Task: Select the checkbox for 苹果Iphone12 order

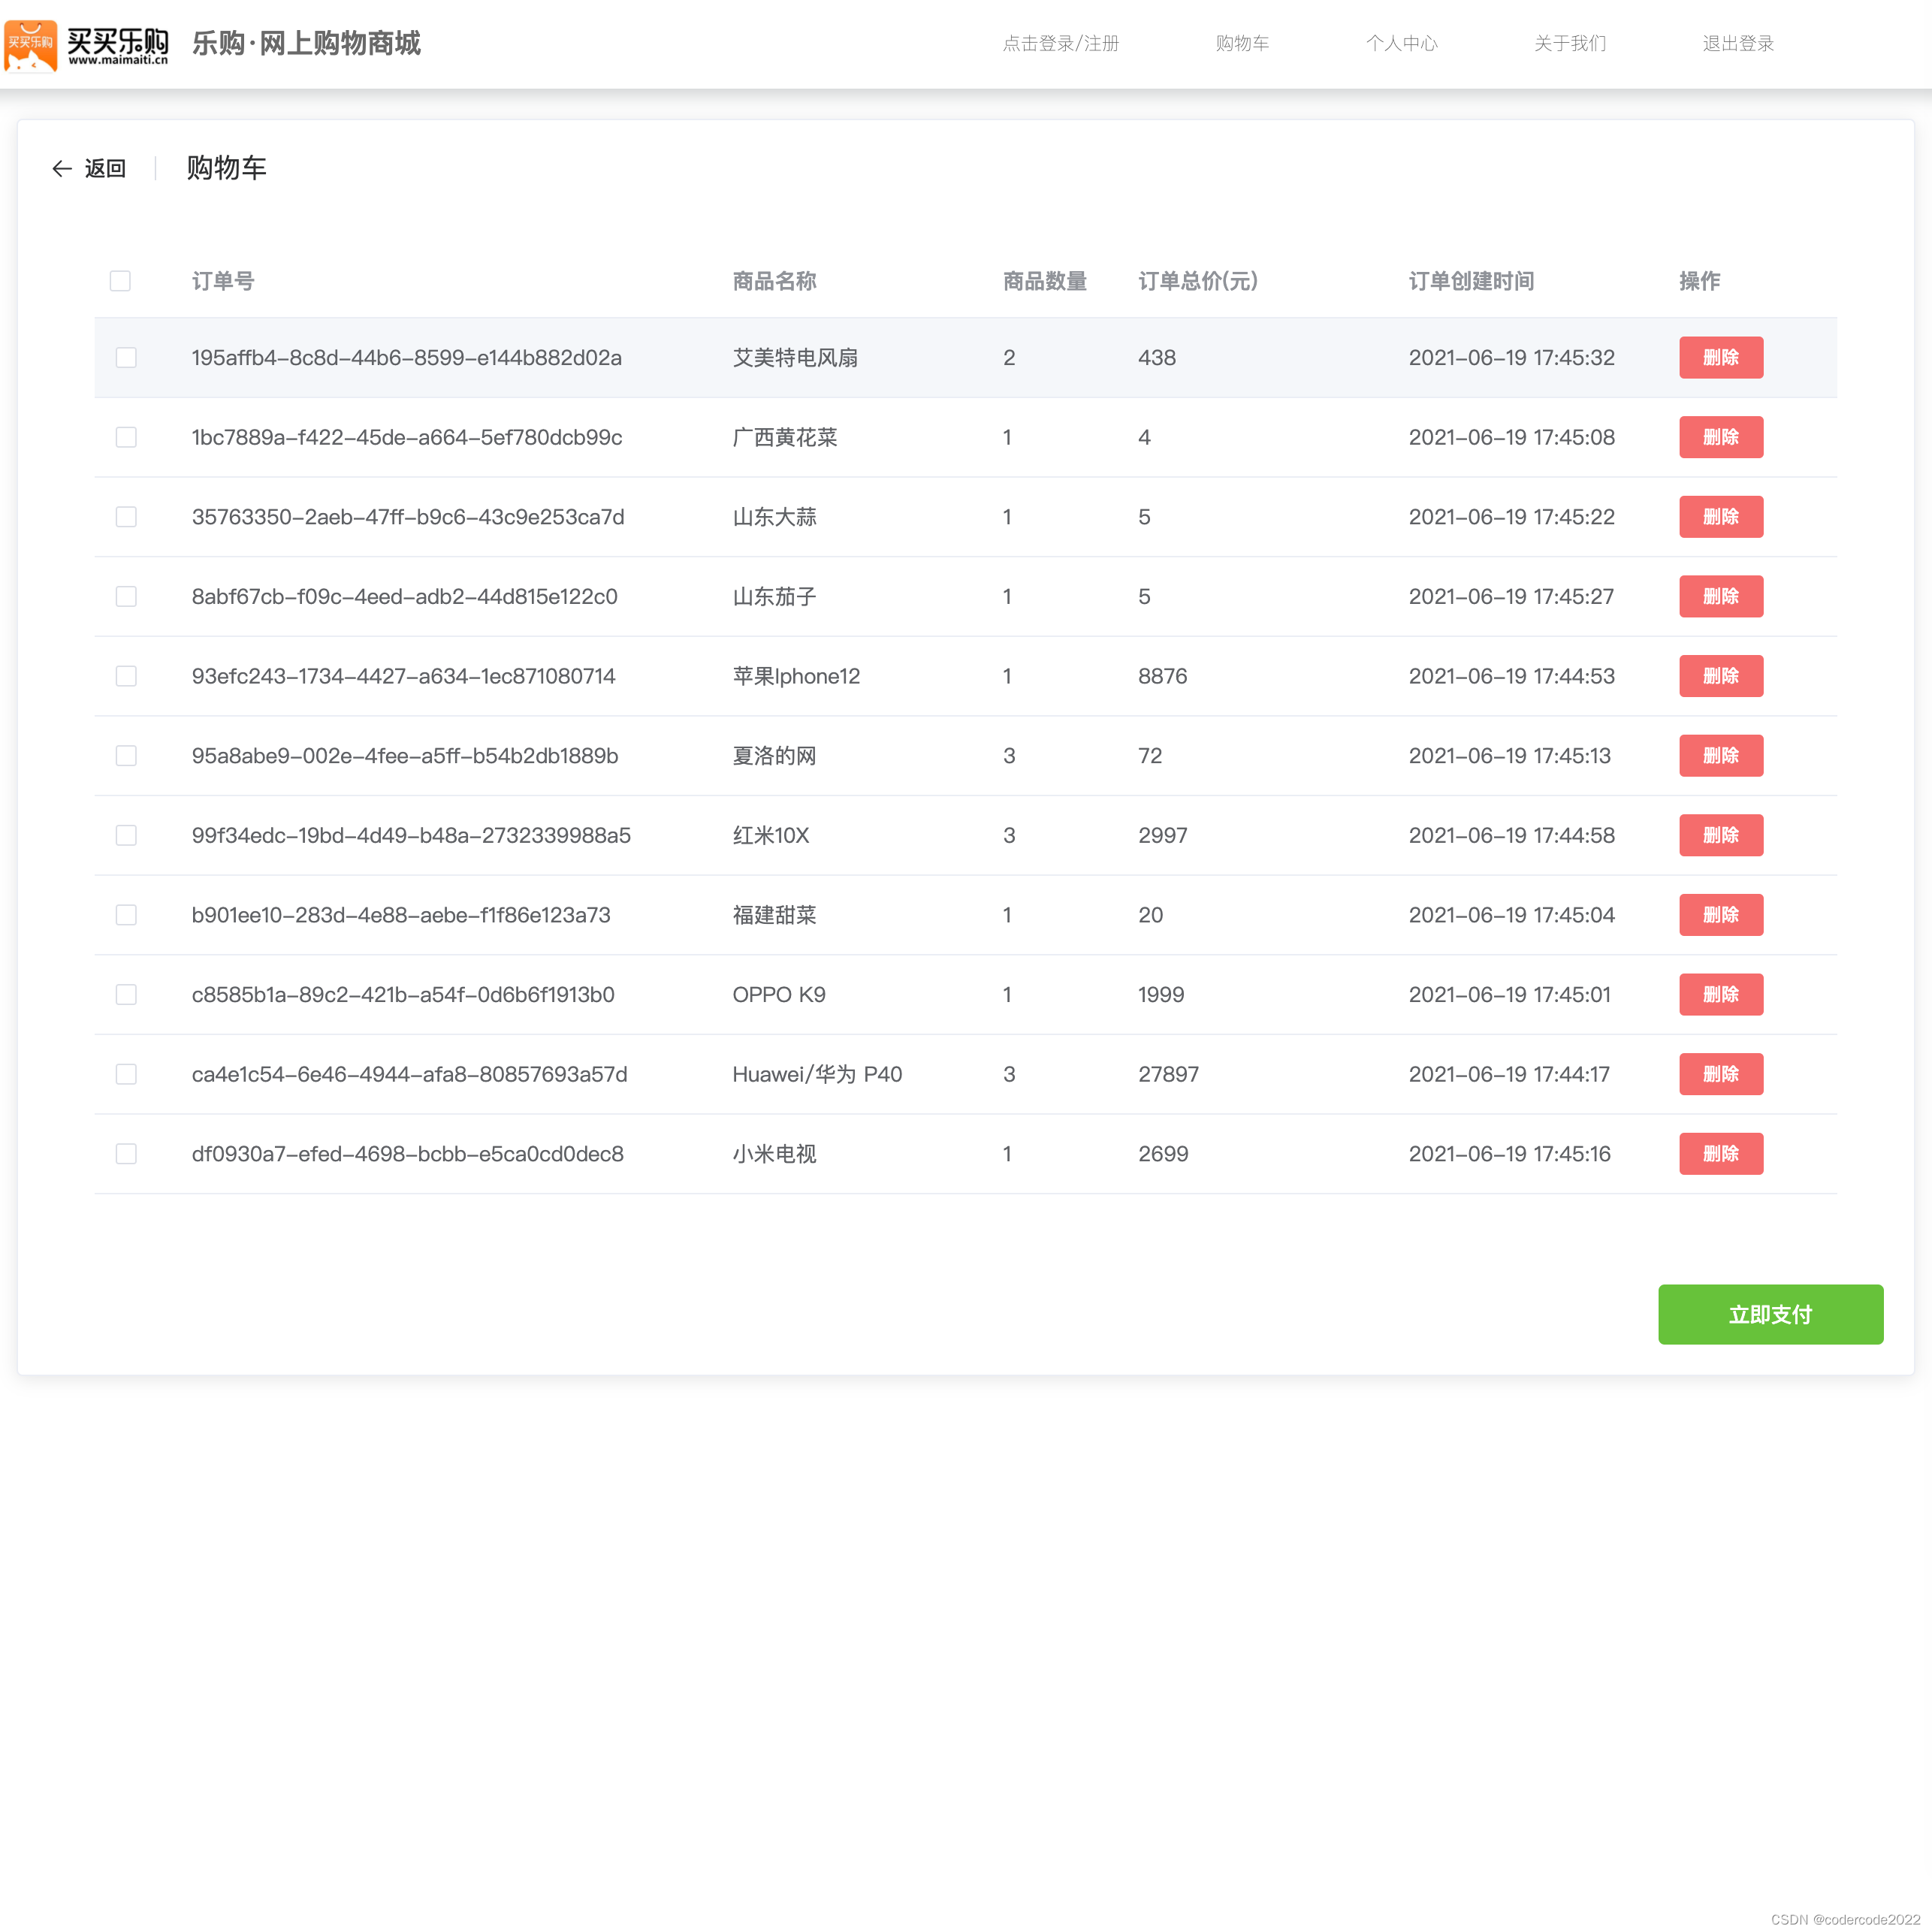Action: click(126, 676)
